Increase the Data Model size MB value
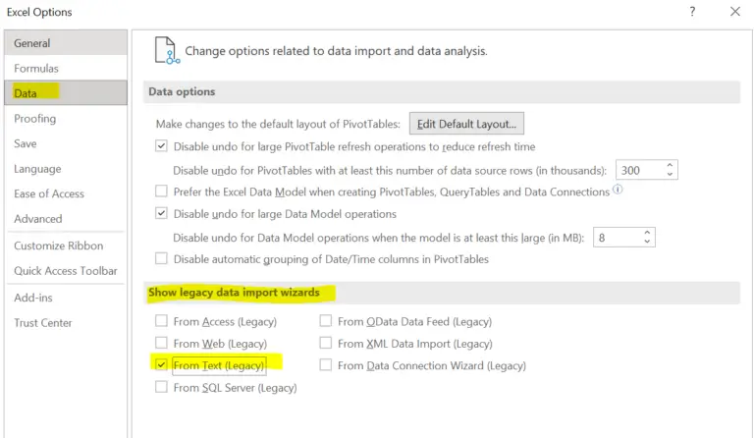Image resolution: width=754 pixels, height=438 pixels. click(x=647, y=233)
